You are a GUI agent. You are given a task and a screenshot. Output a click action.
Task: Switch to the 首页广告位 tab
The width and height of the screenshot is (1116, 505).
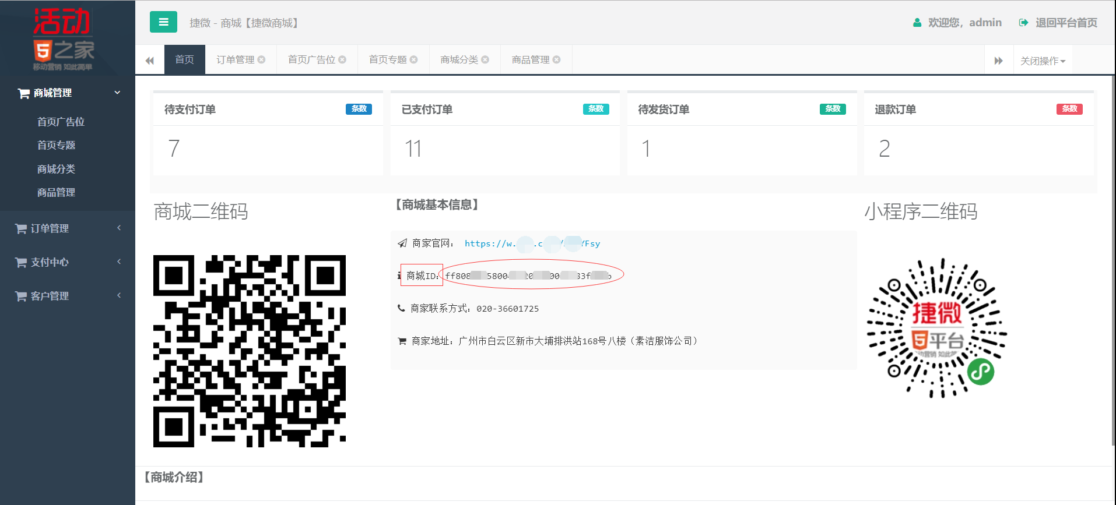click(x=312, y=59)
